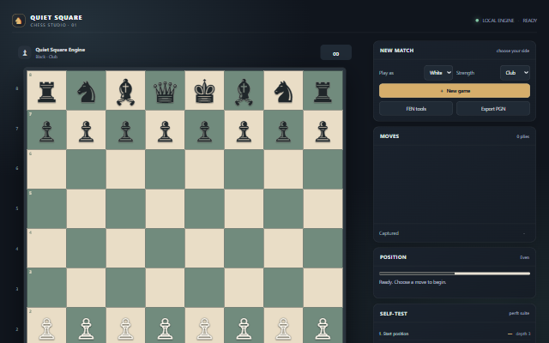
Task: Select the black pawn on d7
Action: (x=165, y=131)
